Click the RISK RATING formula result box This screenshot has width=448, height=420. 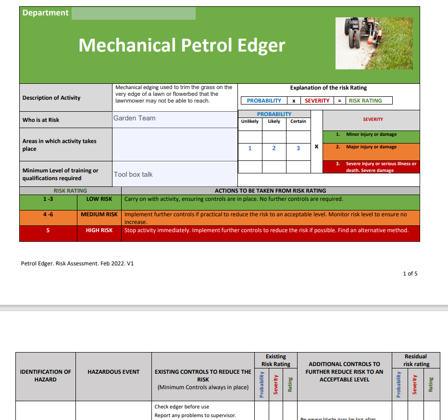tap(369, 101)
